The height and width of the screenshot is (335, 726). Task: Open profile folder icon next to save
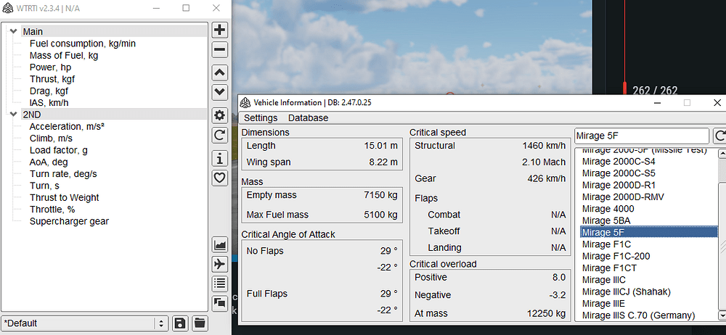coord(200,323)
